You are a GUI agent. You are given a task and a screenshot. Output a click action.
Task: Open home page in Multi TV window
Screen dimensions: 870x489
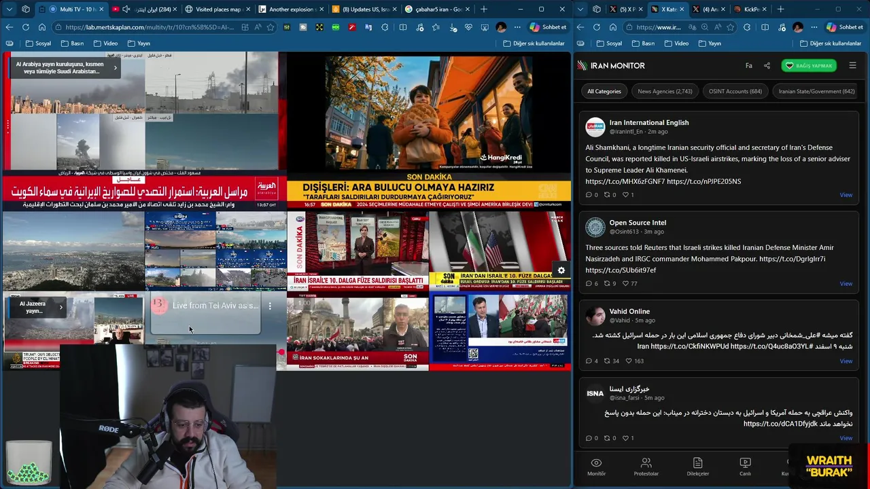click(x=41, y=27)
